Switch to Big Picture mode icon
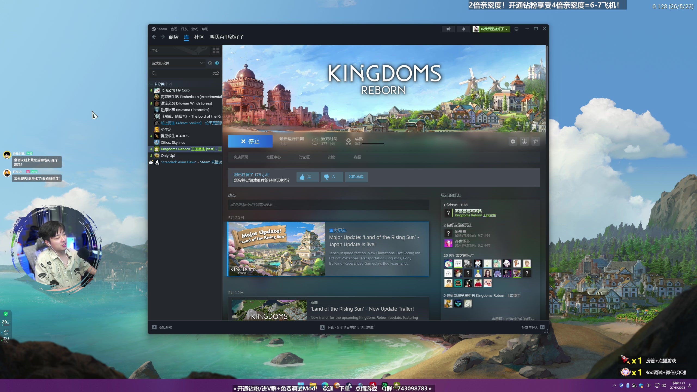This screenshot has height=392, width=697. pos(516,29)
